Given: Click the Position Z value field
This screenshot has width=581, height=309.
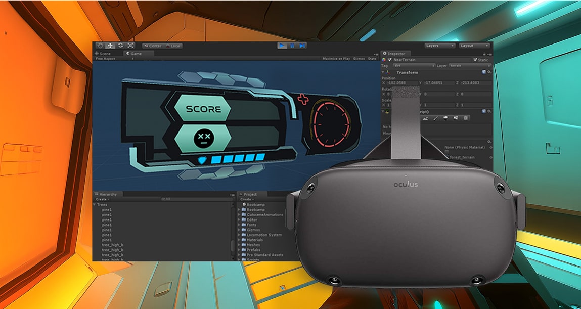Looking at the screenshot, I should click(x=476, y=83).
